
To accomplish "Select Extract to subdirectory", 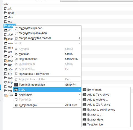I will 106,110.
